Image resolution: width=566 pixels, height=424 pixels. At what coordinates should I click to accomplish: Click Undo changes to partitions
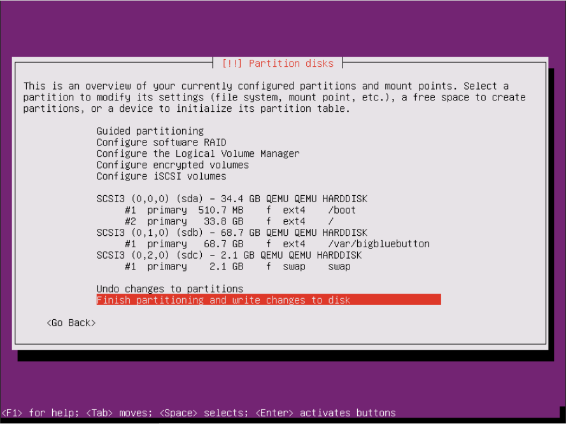click(x=169, y=289)
